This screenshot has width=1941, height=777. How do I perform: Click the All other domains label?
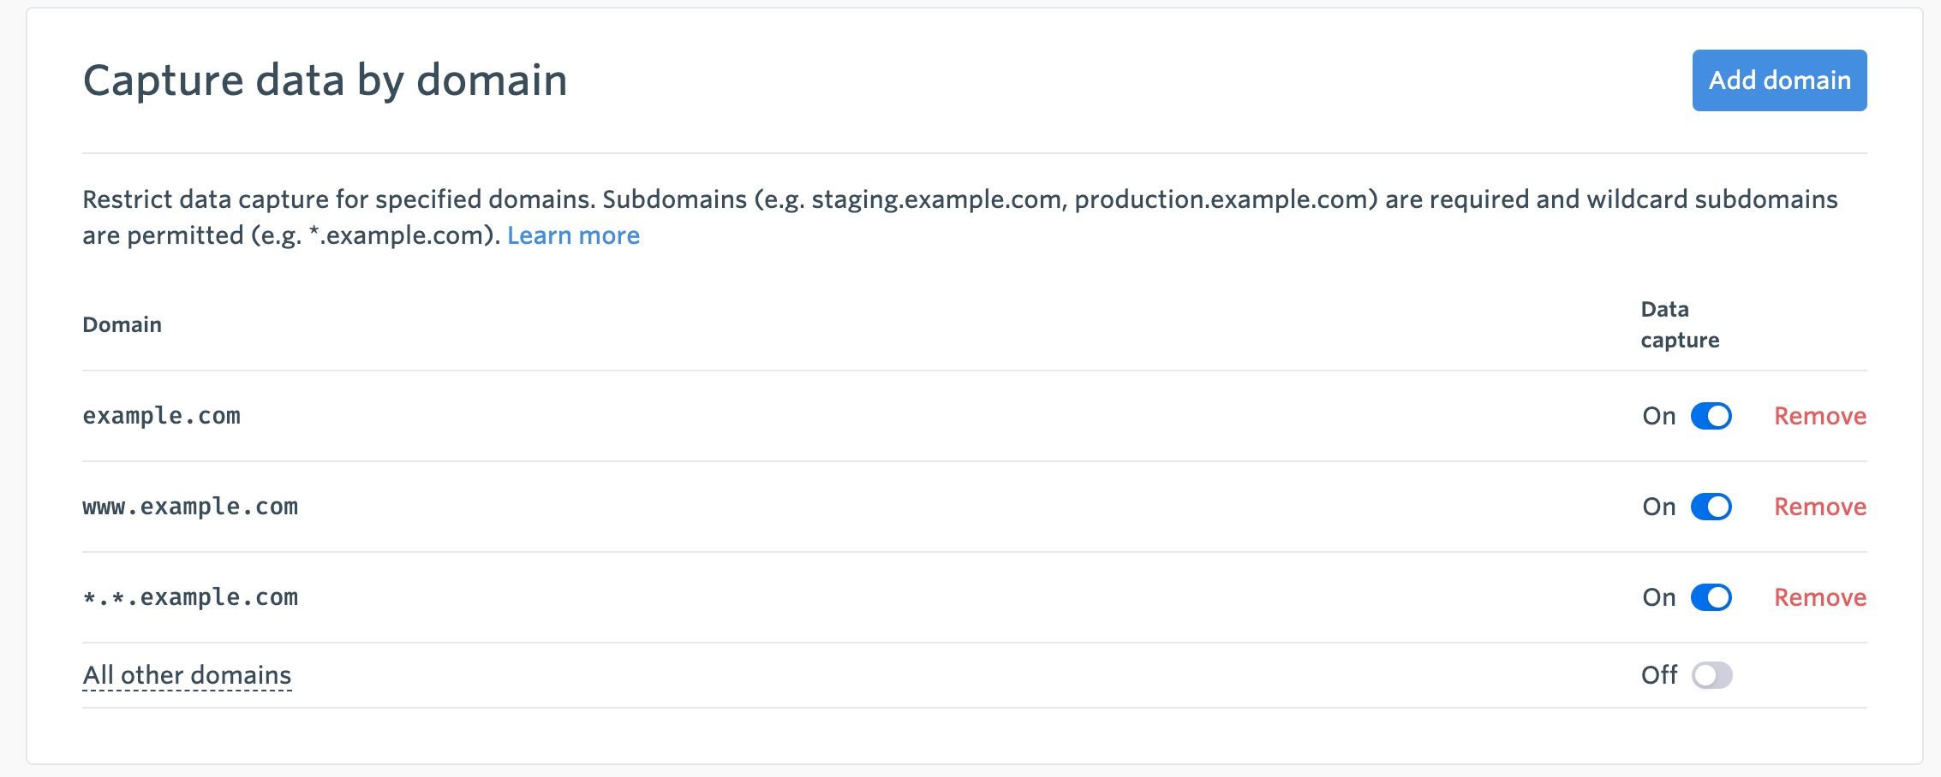[x=187, y=675]
